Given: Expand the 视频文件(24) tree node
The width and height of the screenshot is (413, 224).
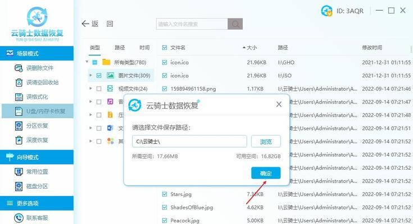Looking at the screenshot, I should click(90, 88).
